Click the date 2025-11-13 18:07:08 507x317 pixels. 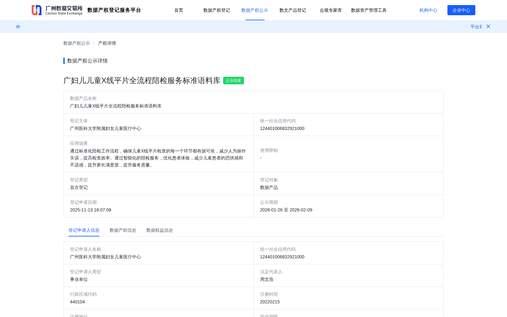tap(91, 210)
